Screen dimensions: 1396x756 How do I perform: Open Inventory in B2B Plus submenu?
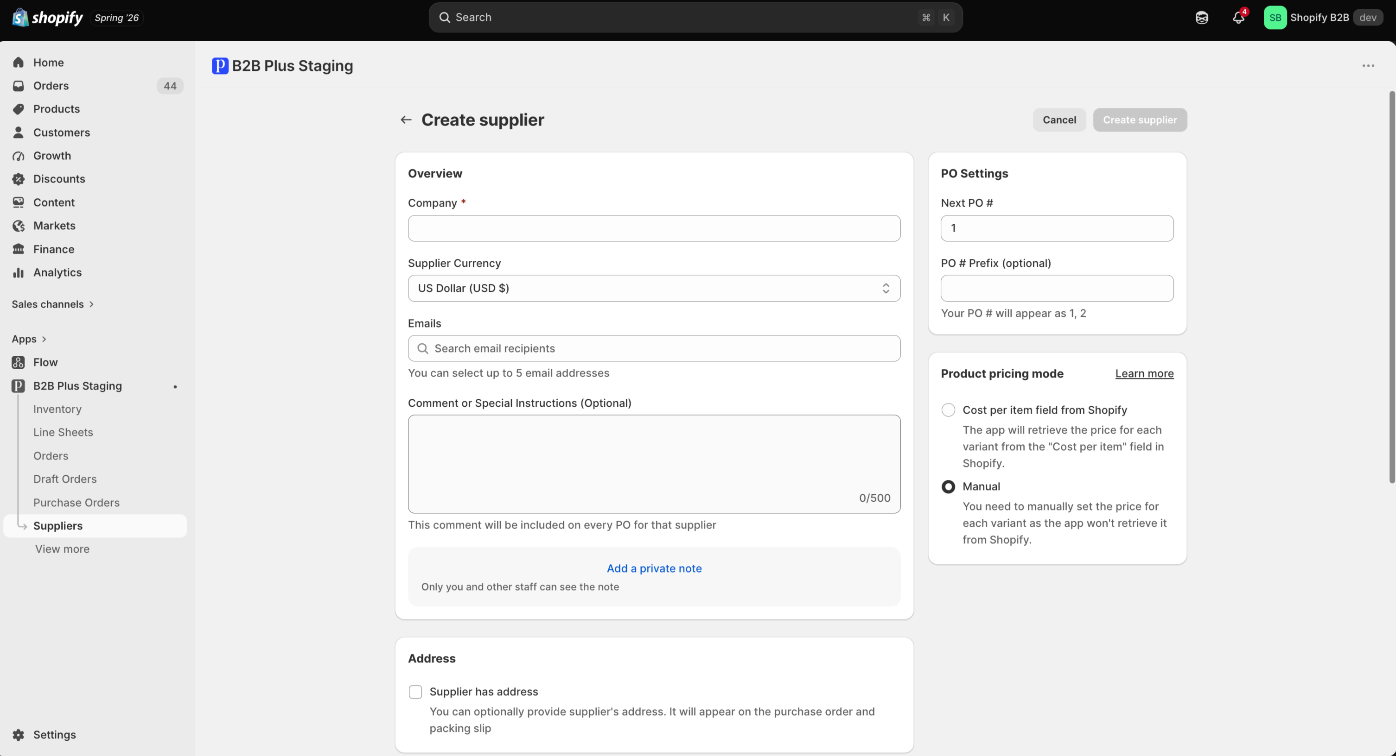tap(57, 409)
